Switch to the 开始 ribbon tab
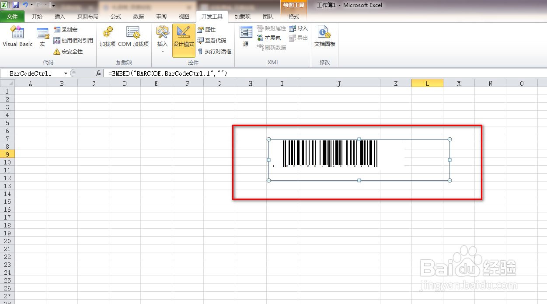The height and width of the screenshot is (304, 547). pyautogui.click(x=37, y=17)
